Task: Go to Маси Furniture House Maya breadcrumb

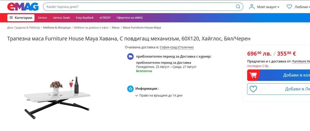Action: point(142,27)
